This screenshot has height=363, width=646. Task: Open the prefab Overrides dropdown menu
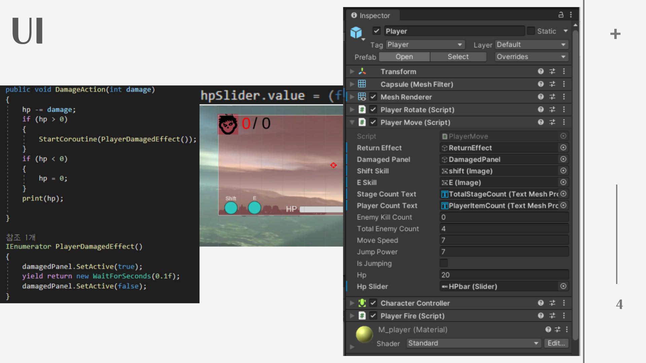pos(532,57)
